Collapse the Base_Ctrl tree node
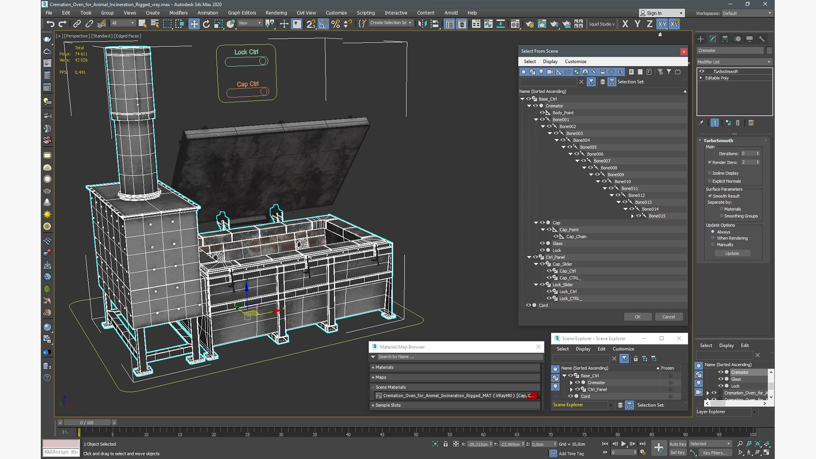 (522, 99)
